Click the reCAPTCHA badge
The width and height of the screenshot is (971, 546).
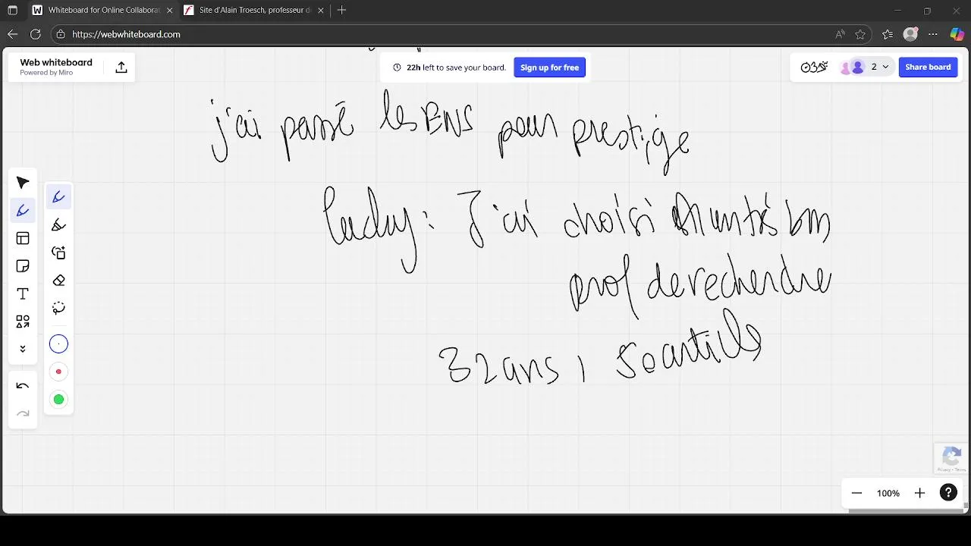coord(952,459)
